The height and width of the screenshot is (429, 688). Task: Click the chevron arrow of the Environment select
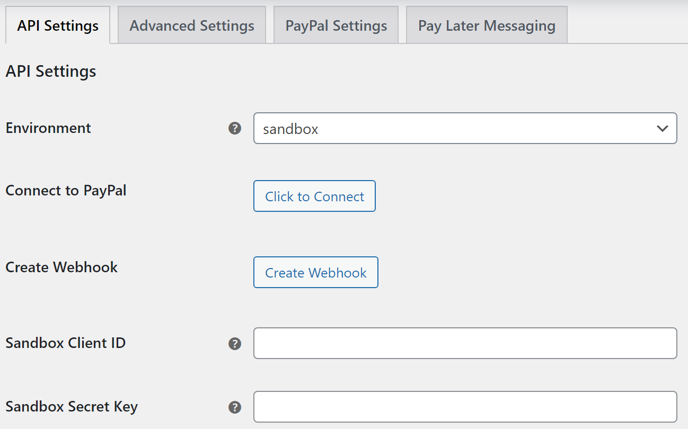click(x=662, y=128)
